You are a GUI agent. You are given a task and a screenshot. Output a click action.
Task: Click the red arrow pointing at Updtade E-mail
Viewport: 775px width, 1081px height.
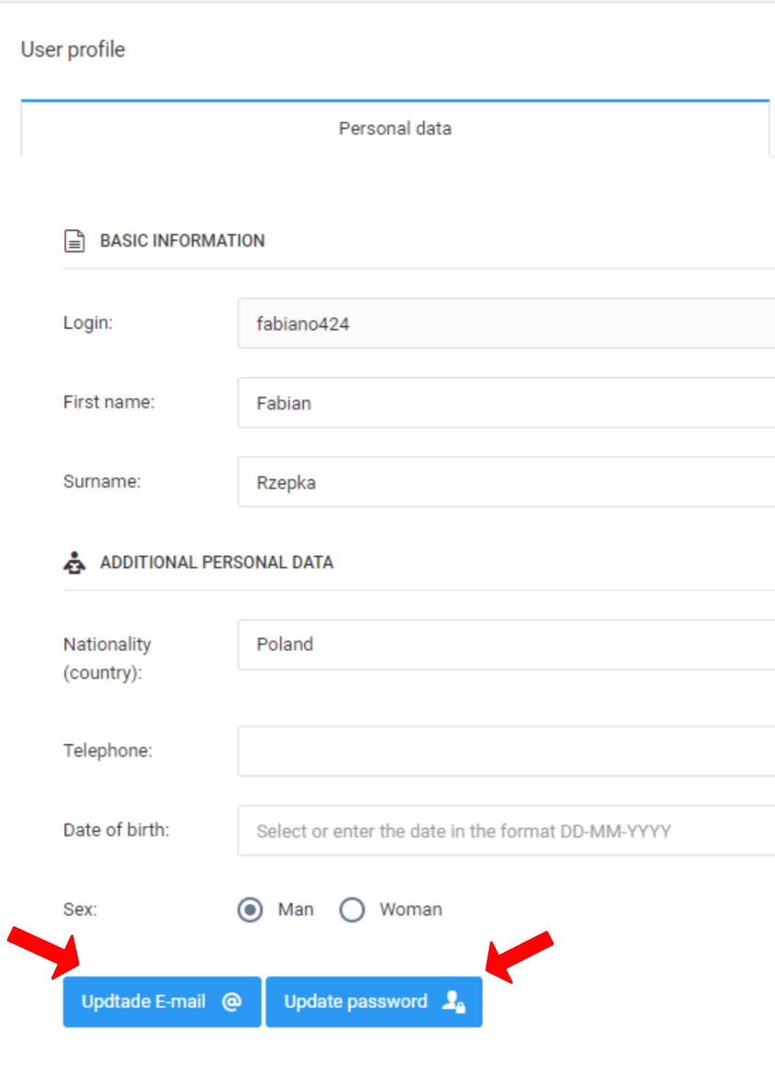46,952
